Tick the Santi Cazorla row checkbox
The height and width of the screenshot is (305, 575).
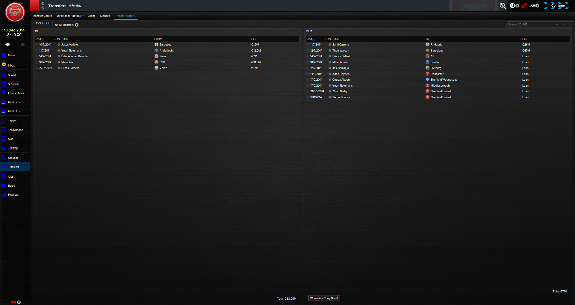308,45
